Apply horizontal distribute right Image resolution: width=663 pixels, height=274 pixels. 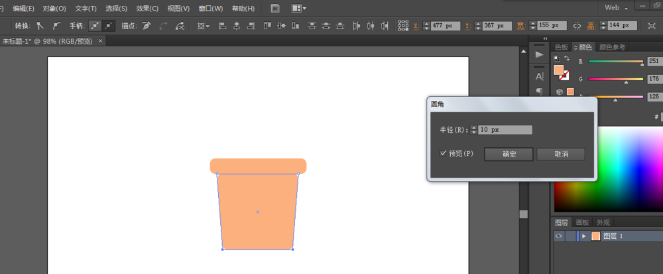click(385, 27)
